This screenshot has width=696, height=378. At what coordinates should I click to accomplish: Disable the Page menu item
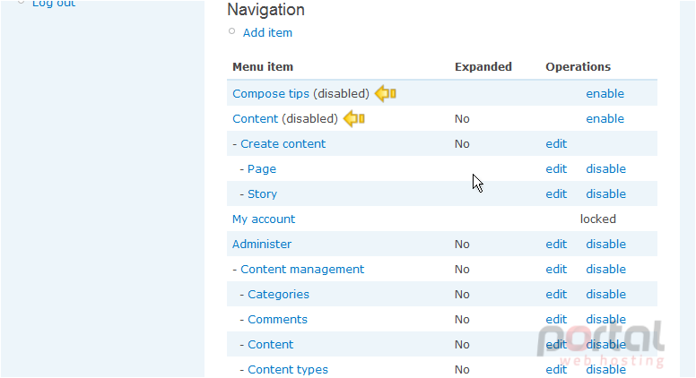coord(606,168)
